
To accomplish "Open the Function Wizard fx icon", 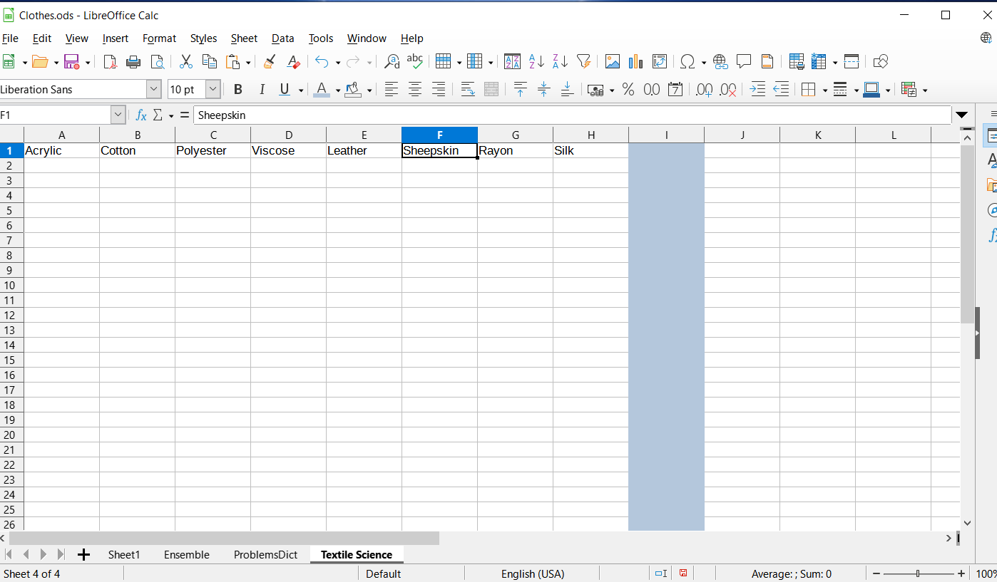I will tap(141, 115).
